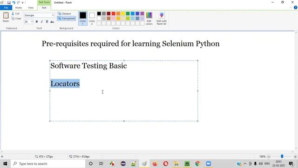
Task: Click the volume speaker tray icon
Action: click(x=261, y=164)
